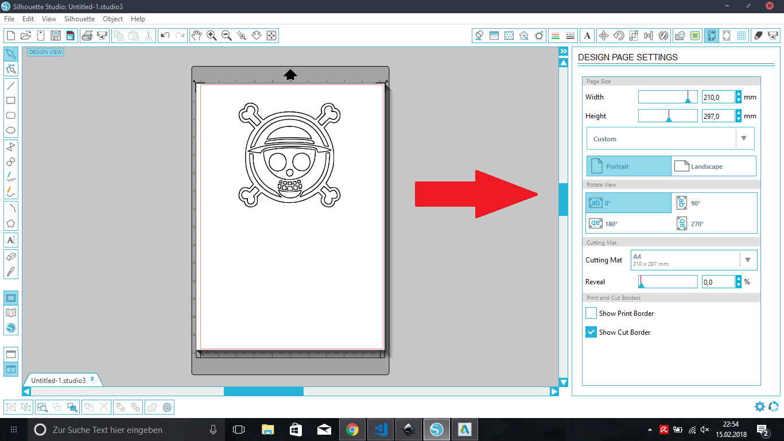Open the Silhouette menu
The image size is (784, 441).
point(80,19)
